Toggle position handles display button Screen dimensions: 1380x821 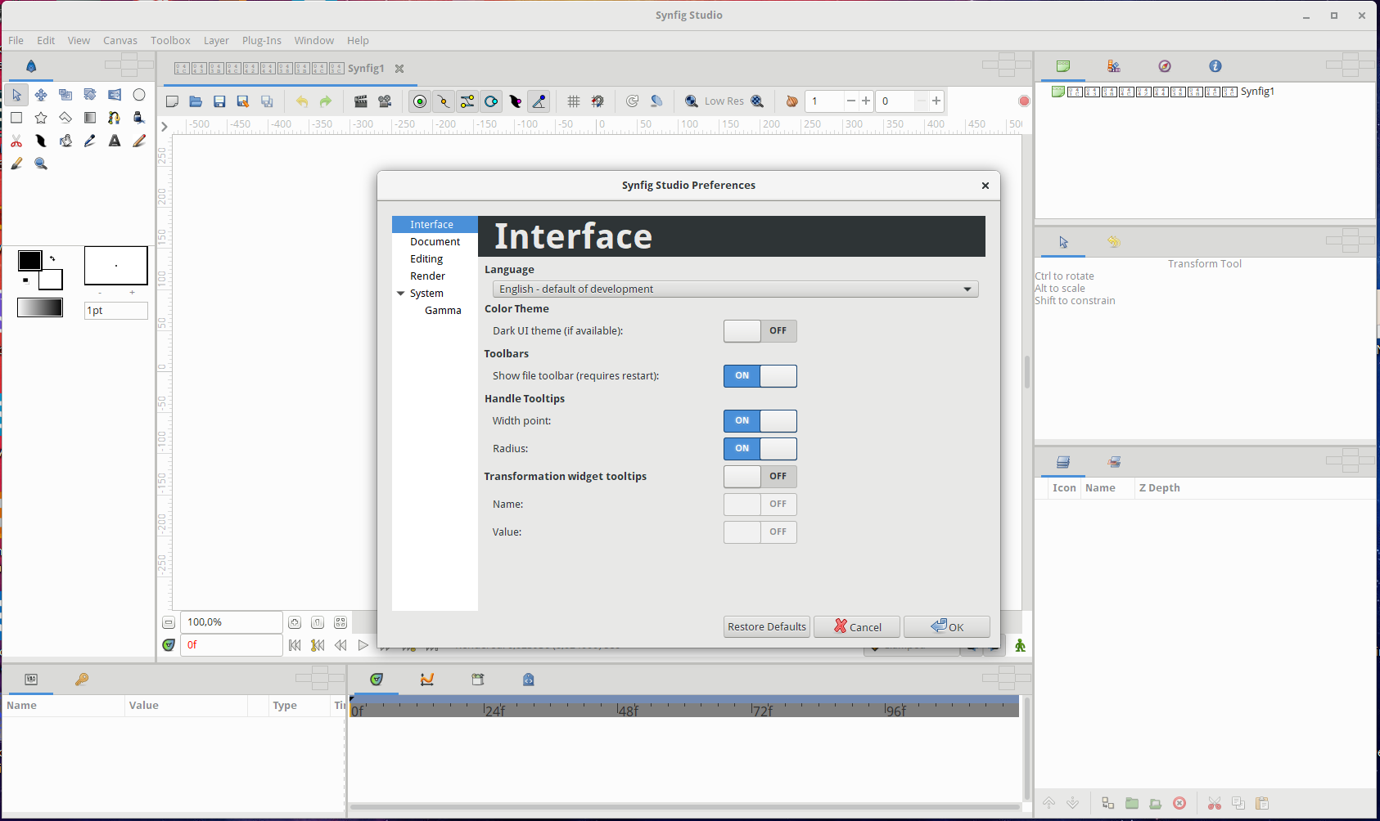pos(420,101)
